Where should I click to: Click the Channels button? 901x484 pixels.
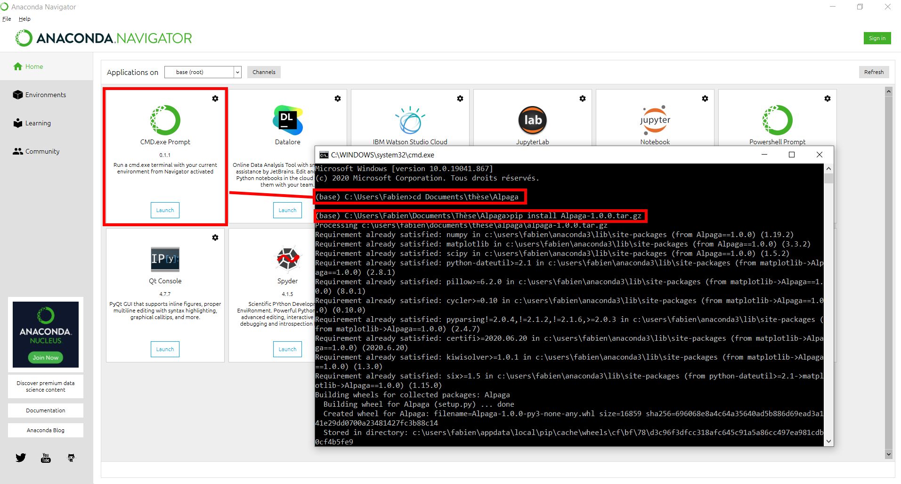pos(264,72)
